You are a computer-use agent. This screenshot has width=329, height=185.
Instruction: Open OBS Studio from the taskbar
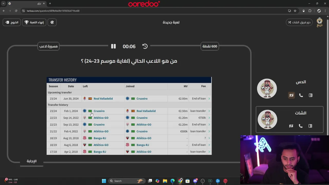click(203, 181)
